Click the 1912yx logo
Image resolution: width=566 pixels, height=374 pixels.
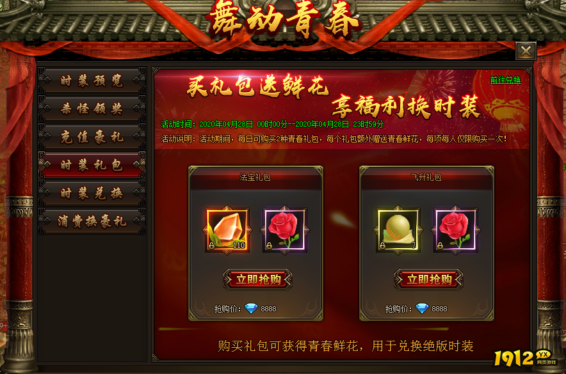[x=525, y=357]
